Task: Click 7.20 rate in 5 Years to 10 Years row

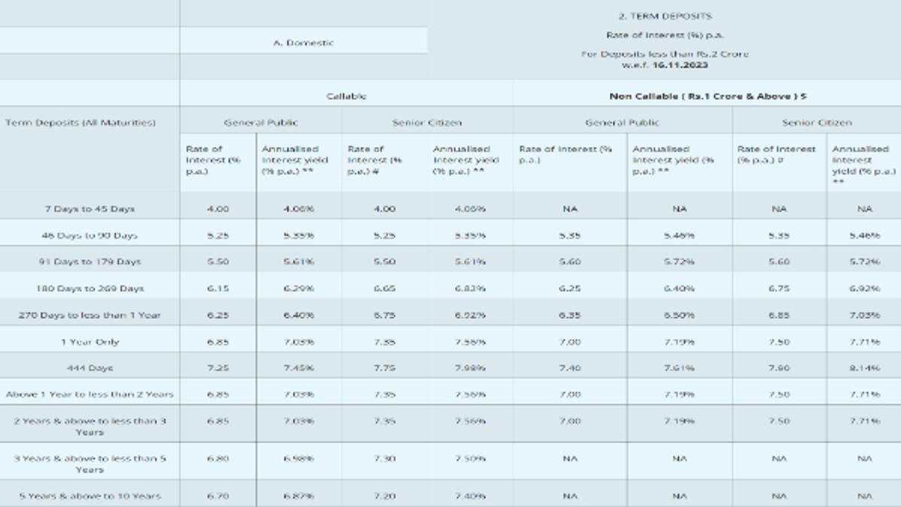Action: point(384,496)
